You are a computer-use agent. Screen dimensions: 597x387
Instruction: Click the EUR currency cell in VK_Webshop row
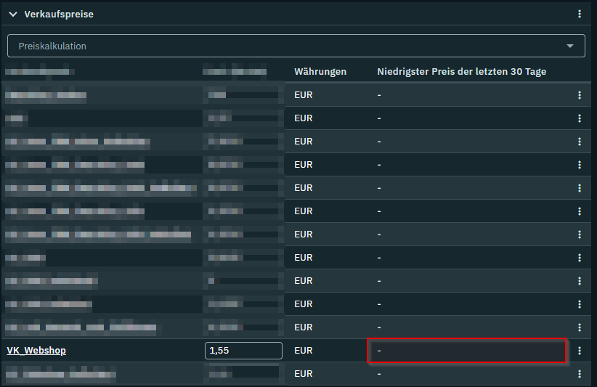point(304,351)
